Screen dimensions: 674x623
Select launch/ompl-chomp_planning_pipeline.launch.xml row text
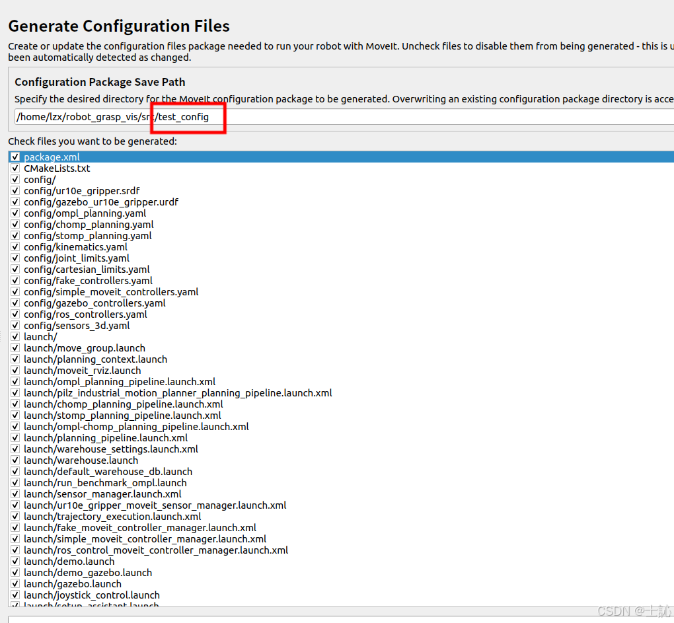coord(136,426)
